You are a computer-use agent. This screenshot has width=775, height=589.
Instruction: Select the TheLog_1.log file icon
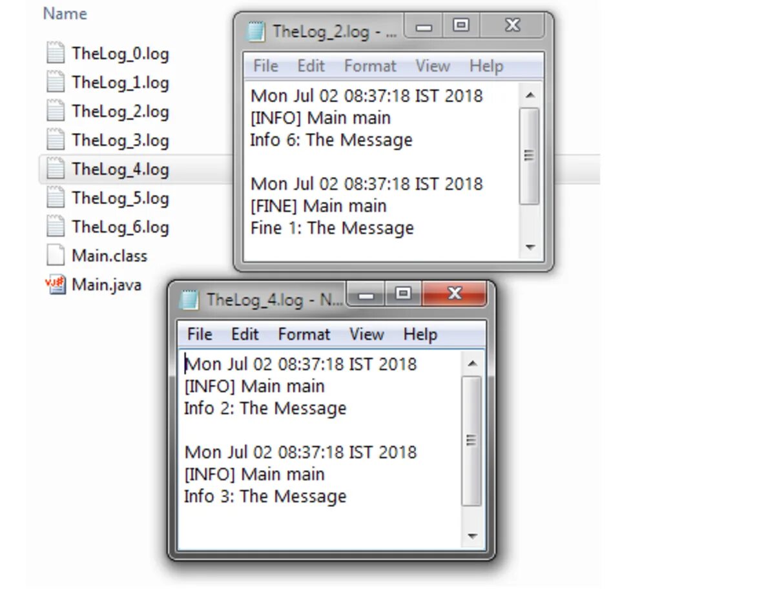56,82
